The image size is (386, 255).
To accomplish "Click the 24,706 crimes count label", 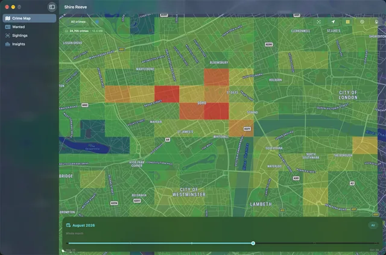I will (x=79, y=31).
